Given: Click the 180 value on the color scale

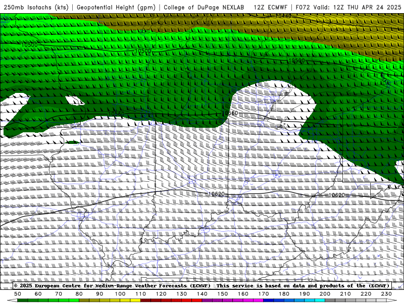Looking at the screenshot, I should click(284, 294).
